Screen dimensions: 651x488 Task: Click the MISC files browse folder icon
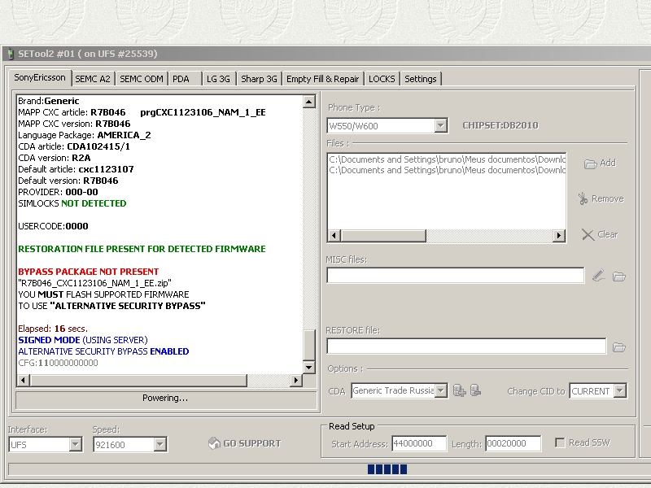click(x=619, y=276)
